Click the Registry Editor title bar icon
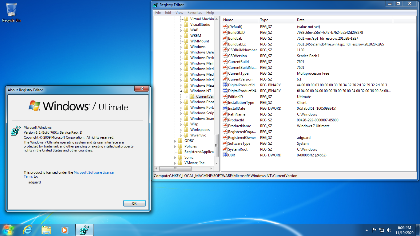The width and height of the screenshot is (420, 236). (156, 5)
